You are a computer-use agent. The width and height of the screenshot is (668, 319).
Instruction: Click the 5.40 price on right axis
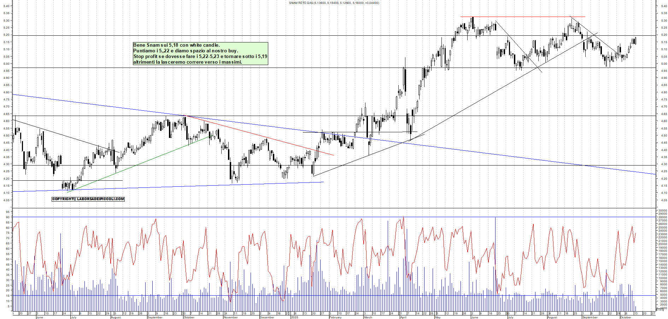click(664, 6)
